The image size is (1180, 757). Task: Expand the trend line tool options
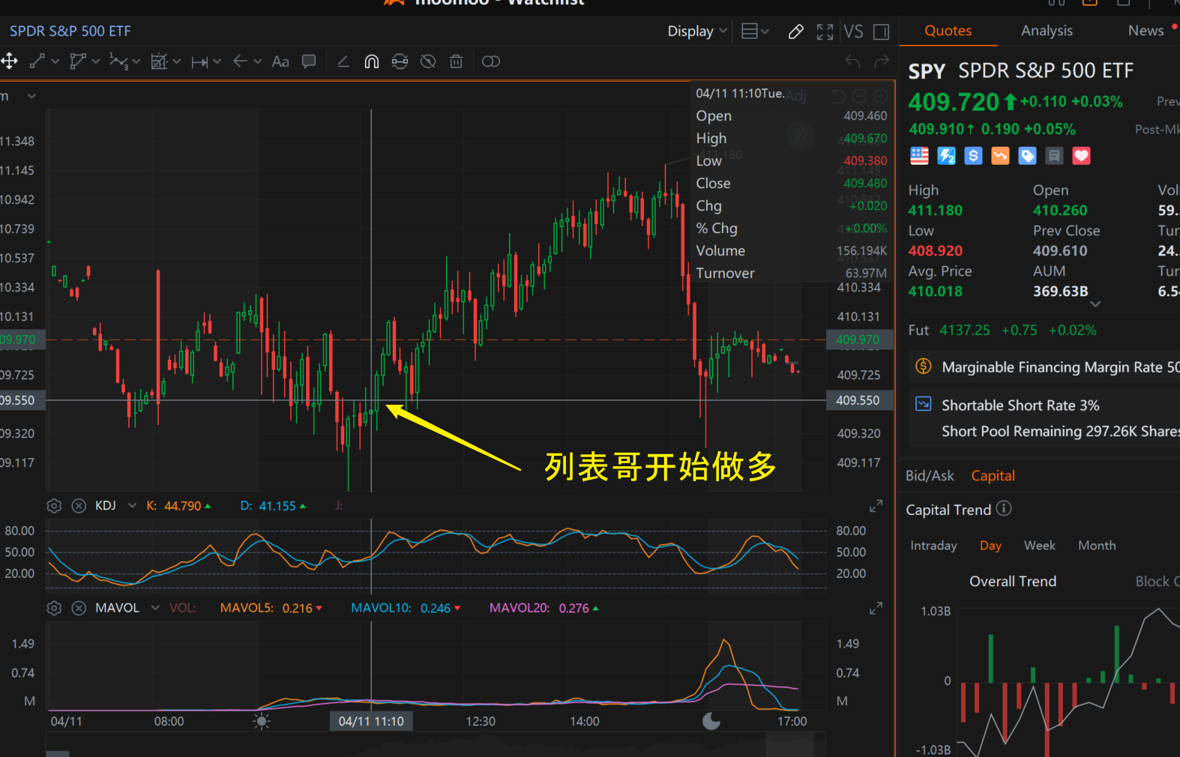[x=55, y=61]
